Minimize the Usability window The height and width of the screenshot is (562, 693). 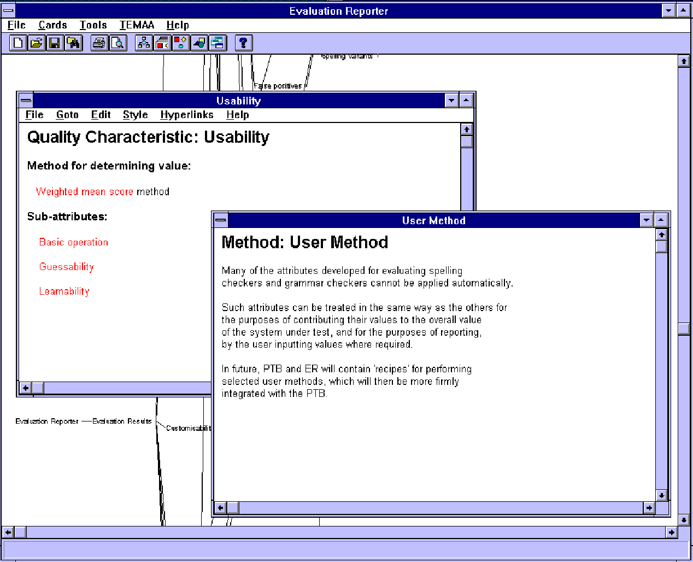[451, 101]
